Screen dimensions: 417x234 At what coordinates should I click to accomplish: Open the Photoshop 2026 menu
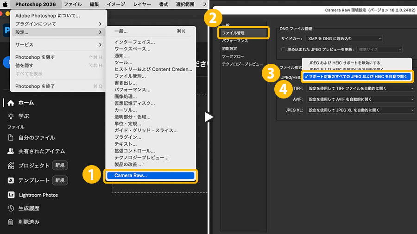click(x=35, y=4)
